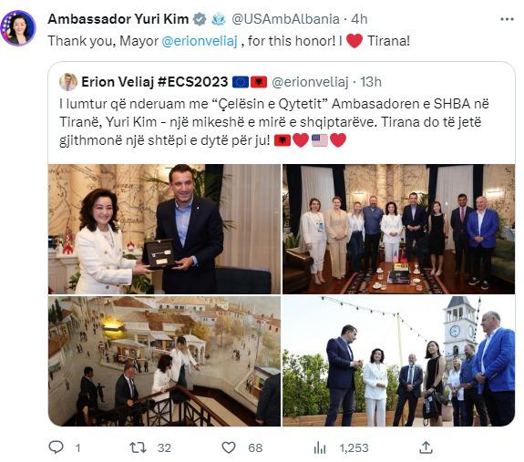Open the reply comment icon
The width and height of the screenshot is (524, 462).
tap(56, 447)
